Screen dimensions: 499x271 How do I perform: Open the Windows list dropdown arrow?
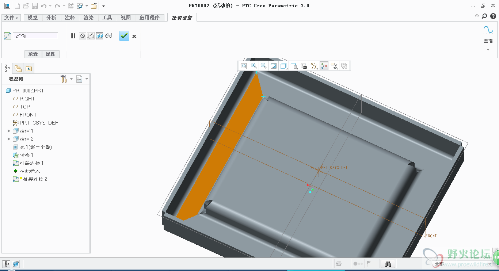point(87,6)
